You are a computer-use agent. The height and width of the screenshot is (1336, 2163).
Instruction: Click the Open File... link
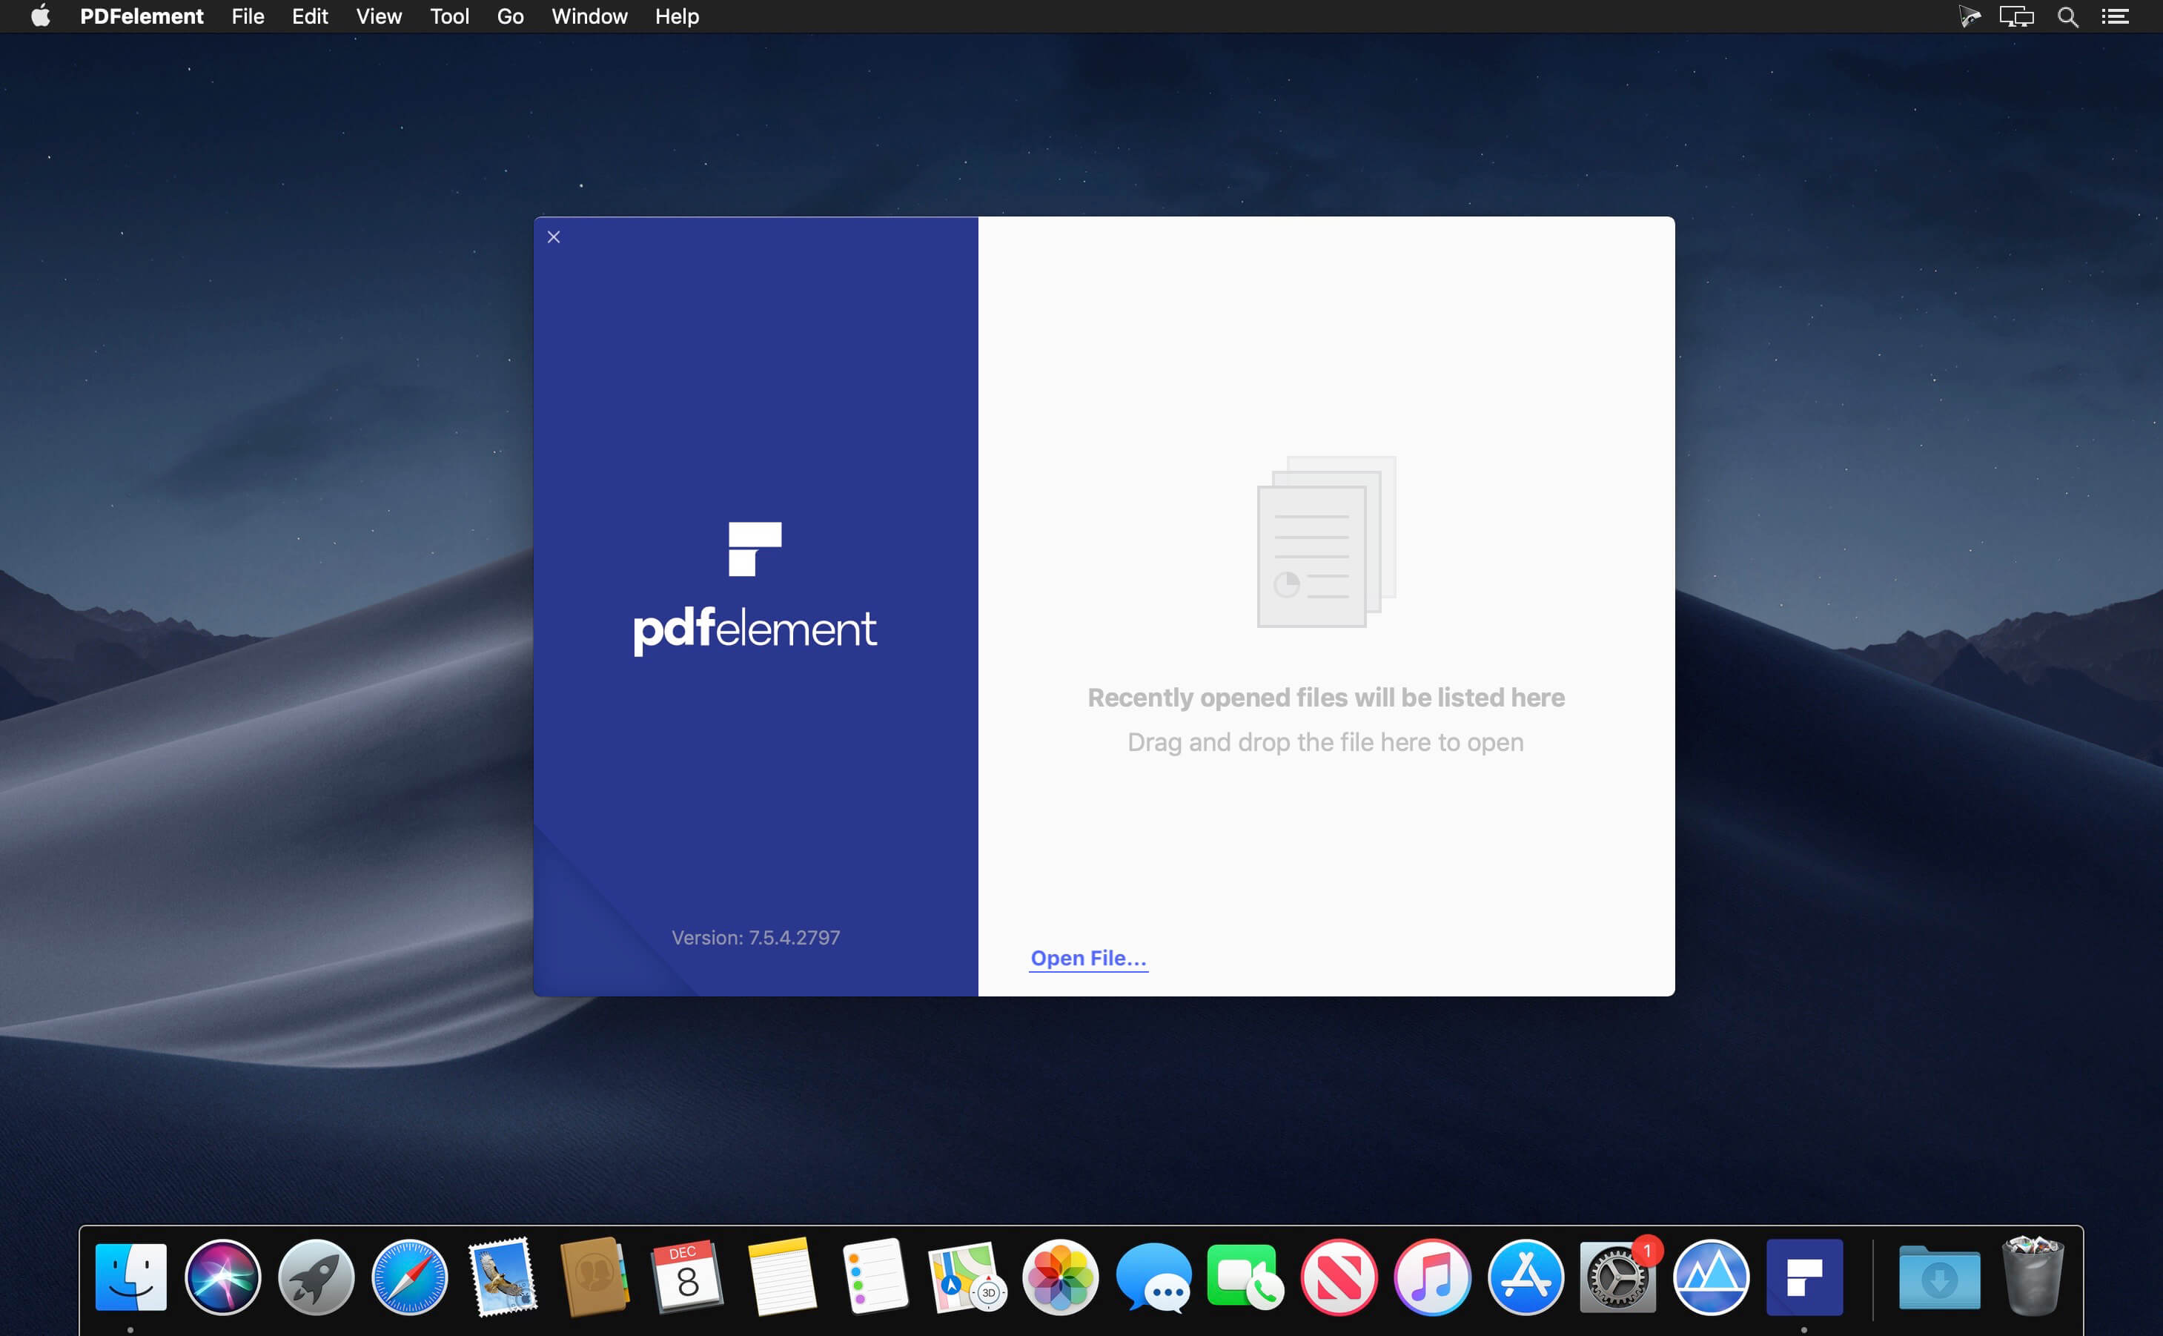pyautogui.click(x=1088, y=958)
